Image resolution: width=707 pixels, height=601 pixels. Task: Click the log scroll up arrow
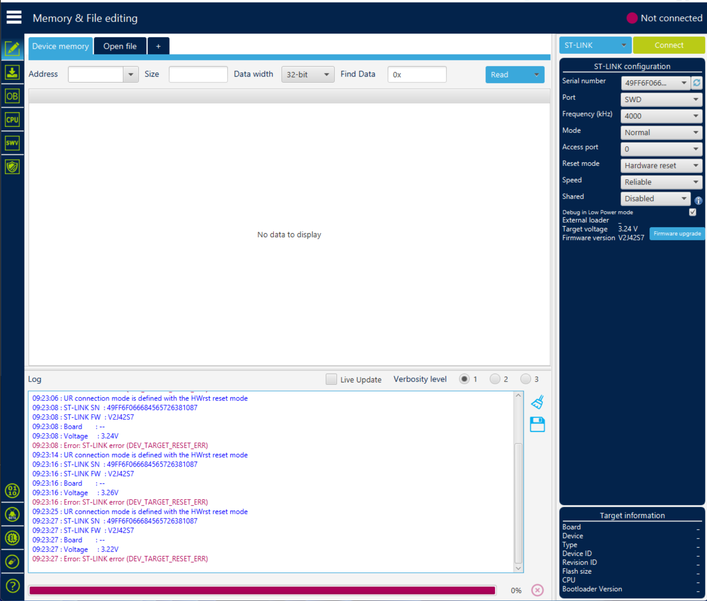tap(518, 395)
